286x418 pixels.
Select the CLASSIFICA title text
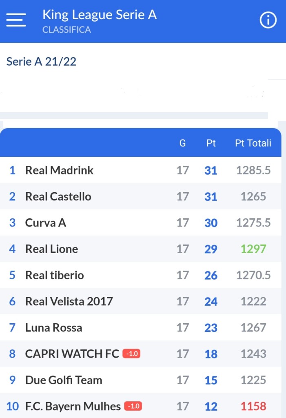67,29
